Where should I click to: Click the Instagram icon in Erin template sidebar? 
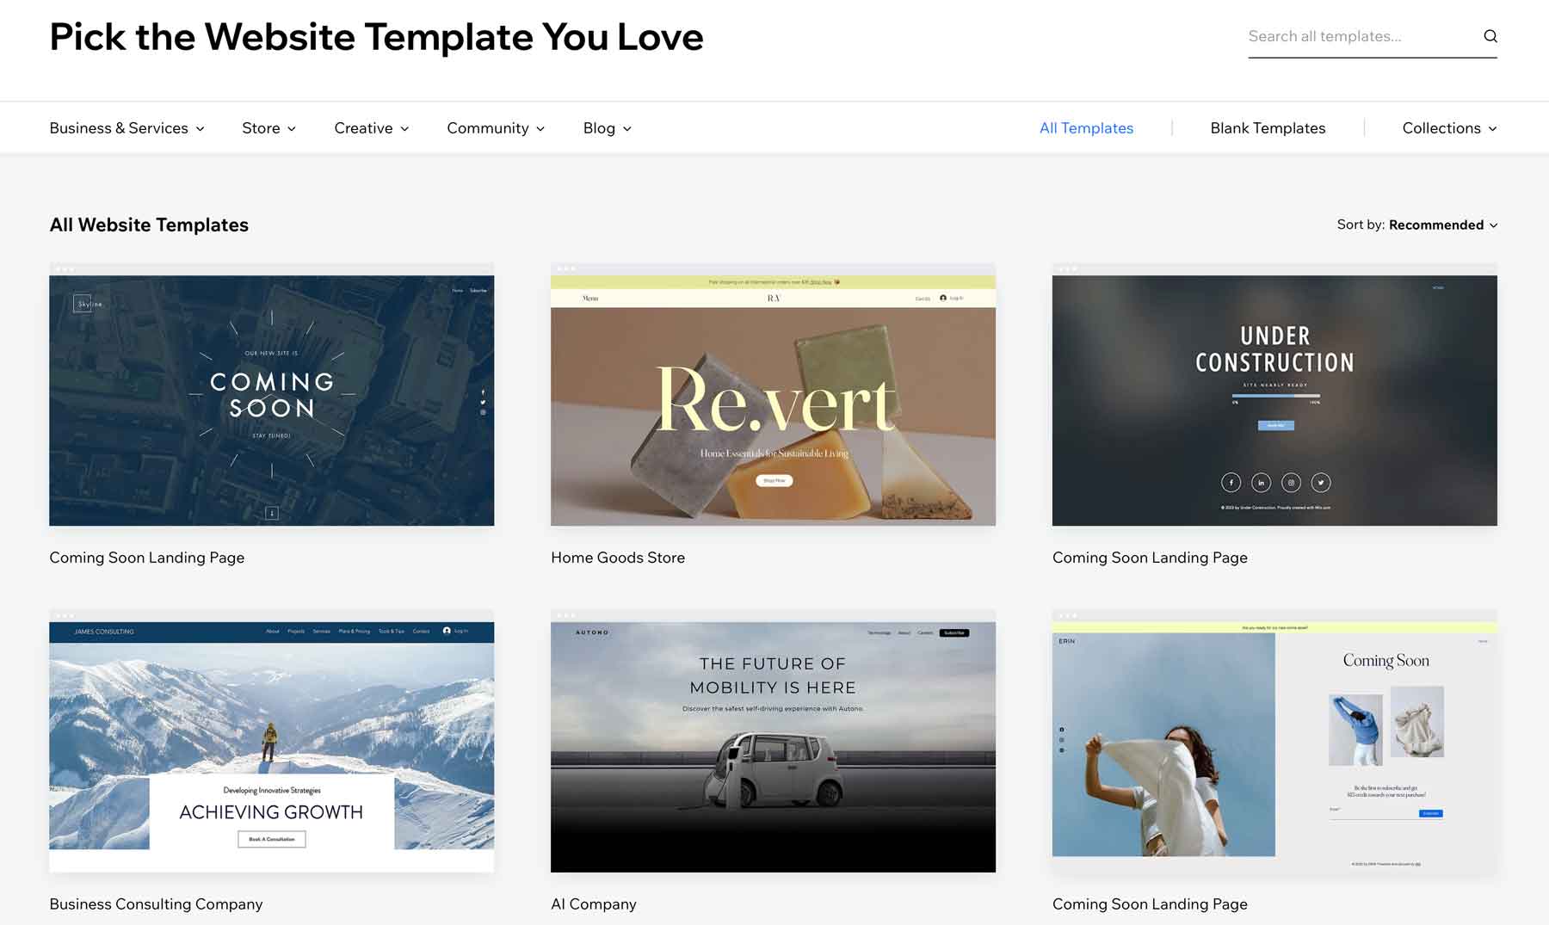(x=1062, y=740)
